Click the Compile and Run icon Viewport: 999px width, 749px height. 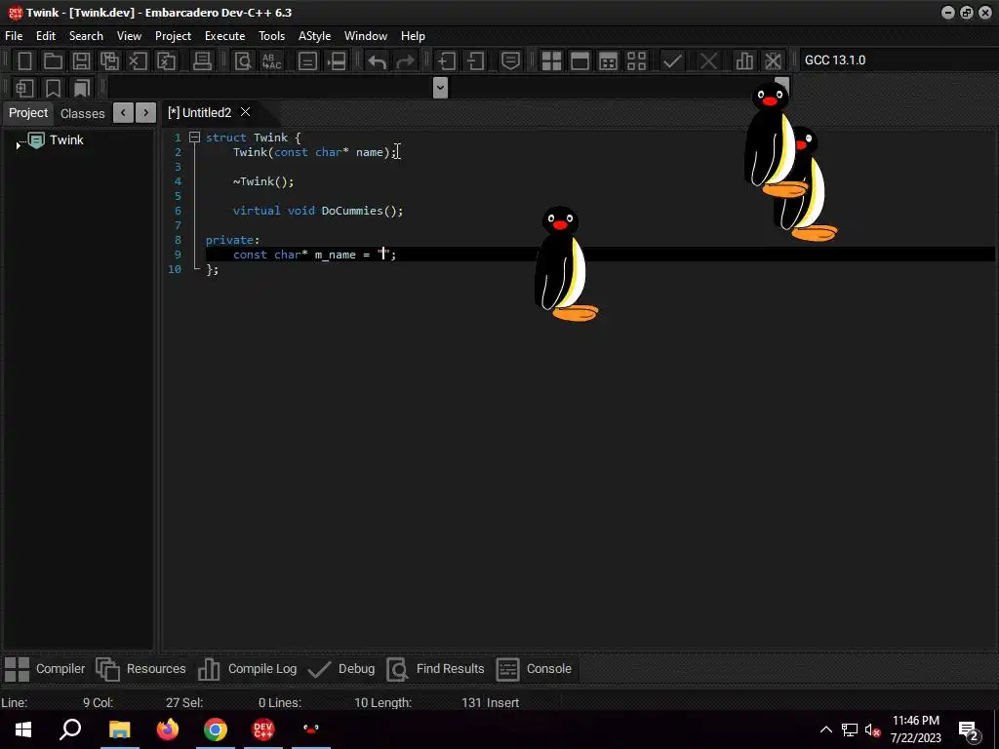coord(609,61)
